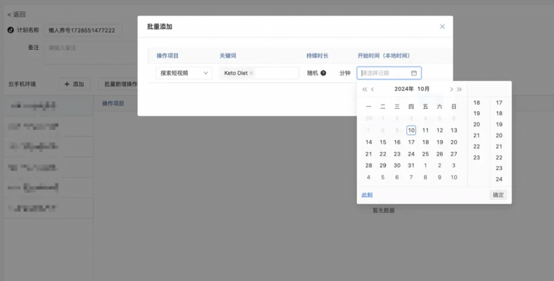Screen dimensions: 554x281
Task: Open the 搜索短视频 operation dropdown
Action: click(184, 73)
